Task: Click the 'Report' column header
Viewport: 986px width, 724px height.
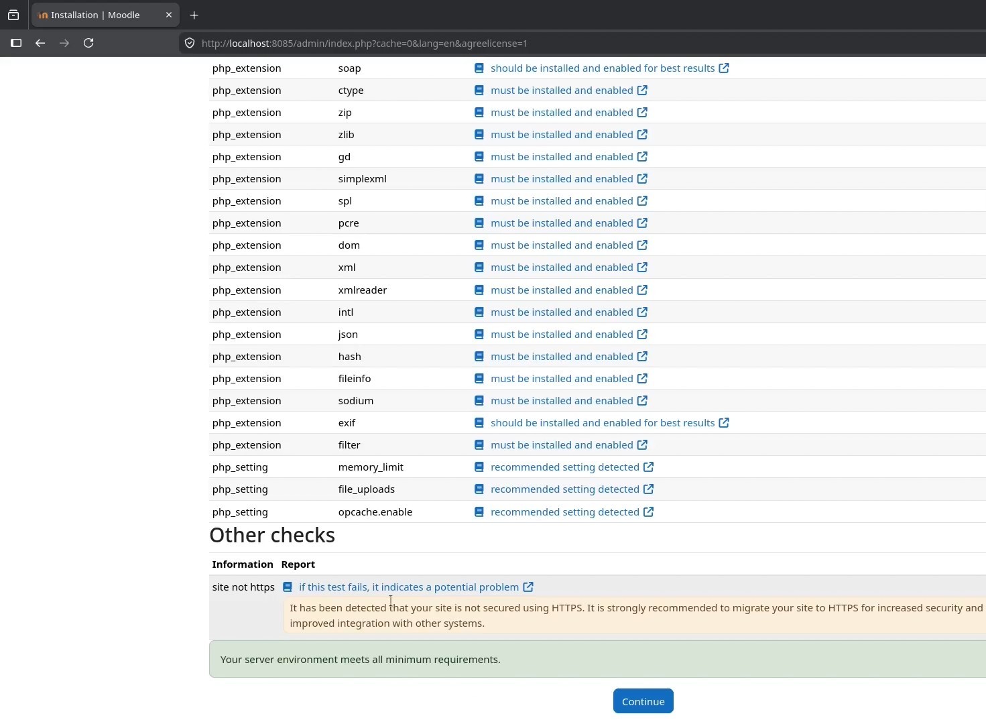Action: pyautogui.click(x=298, y=564)
